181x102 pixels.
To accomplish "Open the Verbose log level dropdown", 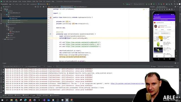I will pyautogui.click(x=51, y=67).
